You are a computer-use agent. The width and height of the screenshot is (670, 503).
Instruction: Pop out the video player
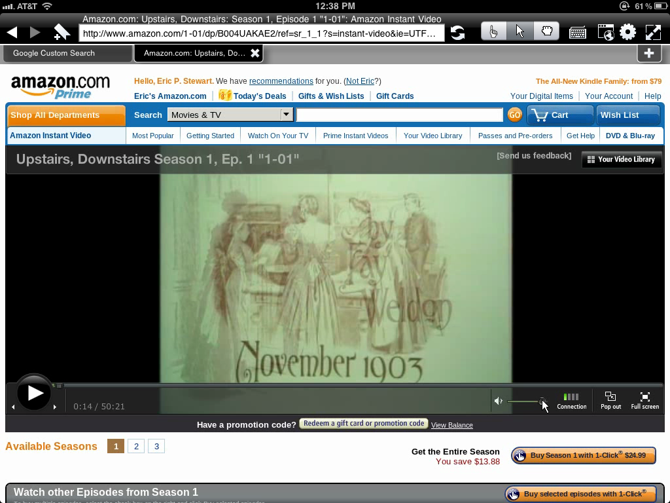pyautogui.click(x=610, y=401)
